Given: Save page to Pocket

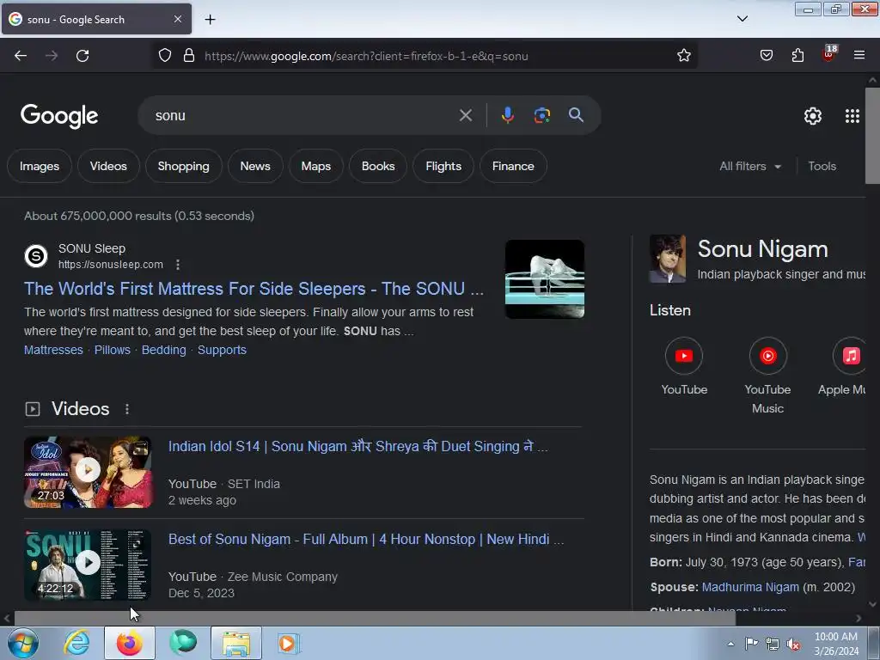Looking at the screenshot, I should click(x=766, y=56).
